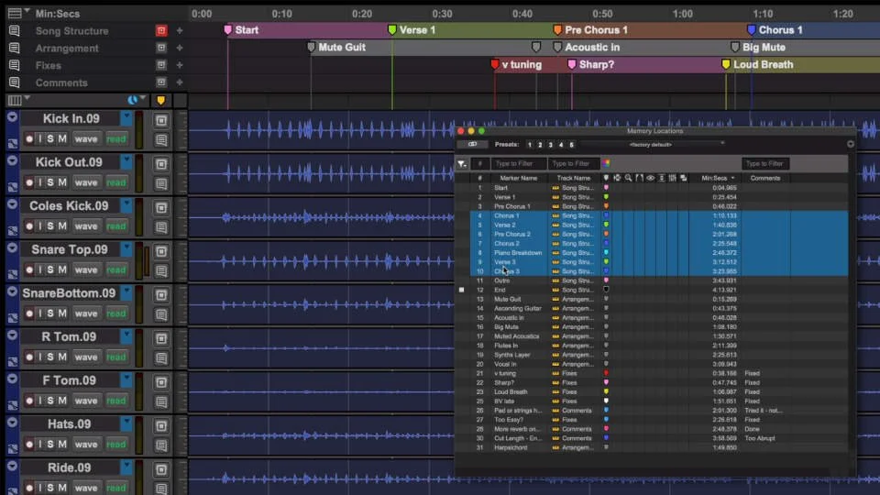Click F Tom.09 automation 'read' button
The width and height of the screenshot is (880, 495).
[116, 401]
